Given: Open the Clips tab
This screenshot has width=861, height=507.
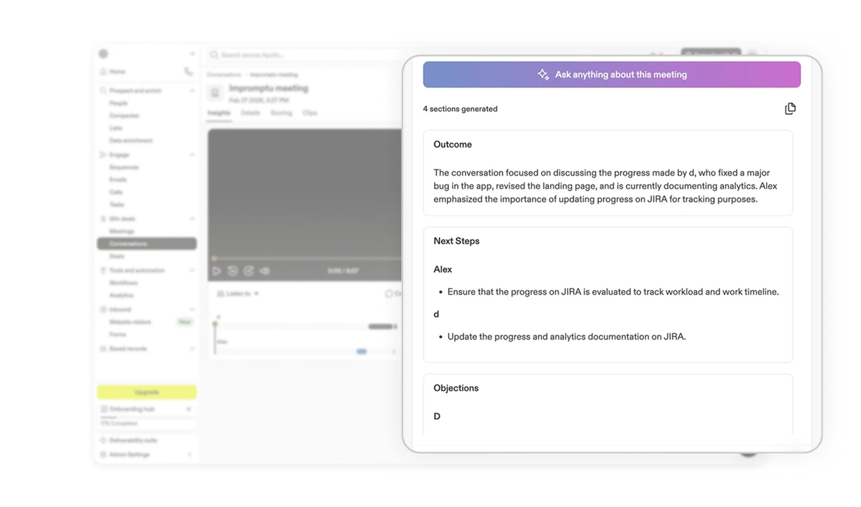Looking at the screenshot, I should click(310, 113).
